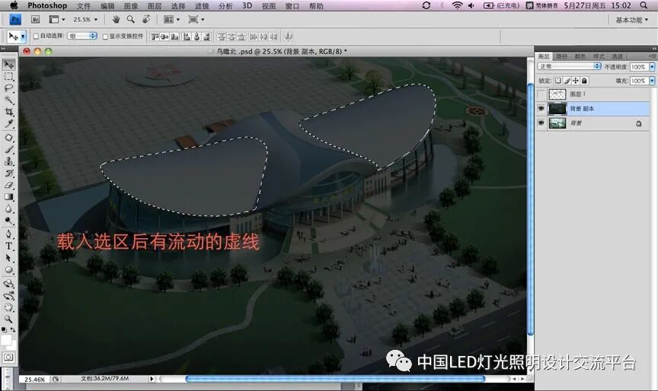Viewport: 658px width, 391px height.
Task: Select the Magic Wand tool
Action: pos(9,100)
